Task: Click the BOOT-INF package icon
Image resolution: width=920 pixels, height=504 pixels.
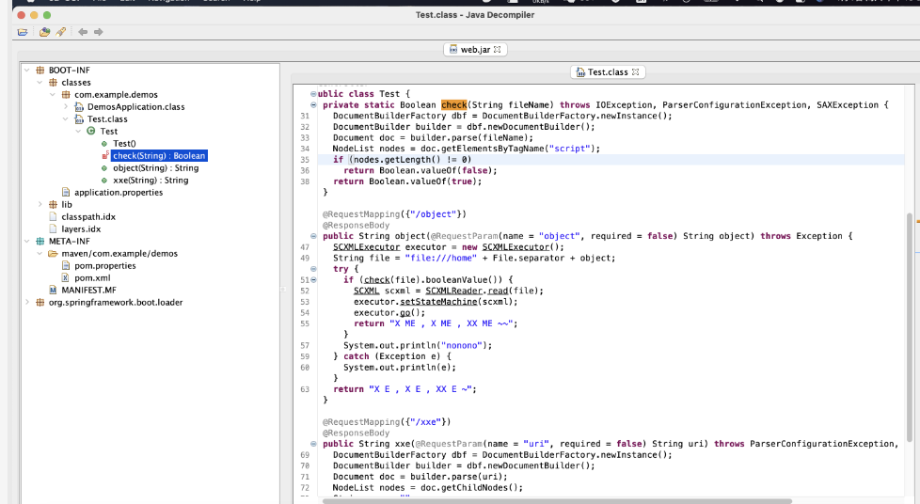Action: point(40,70)
